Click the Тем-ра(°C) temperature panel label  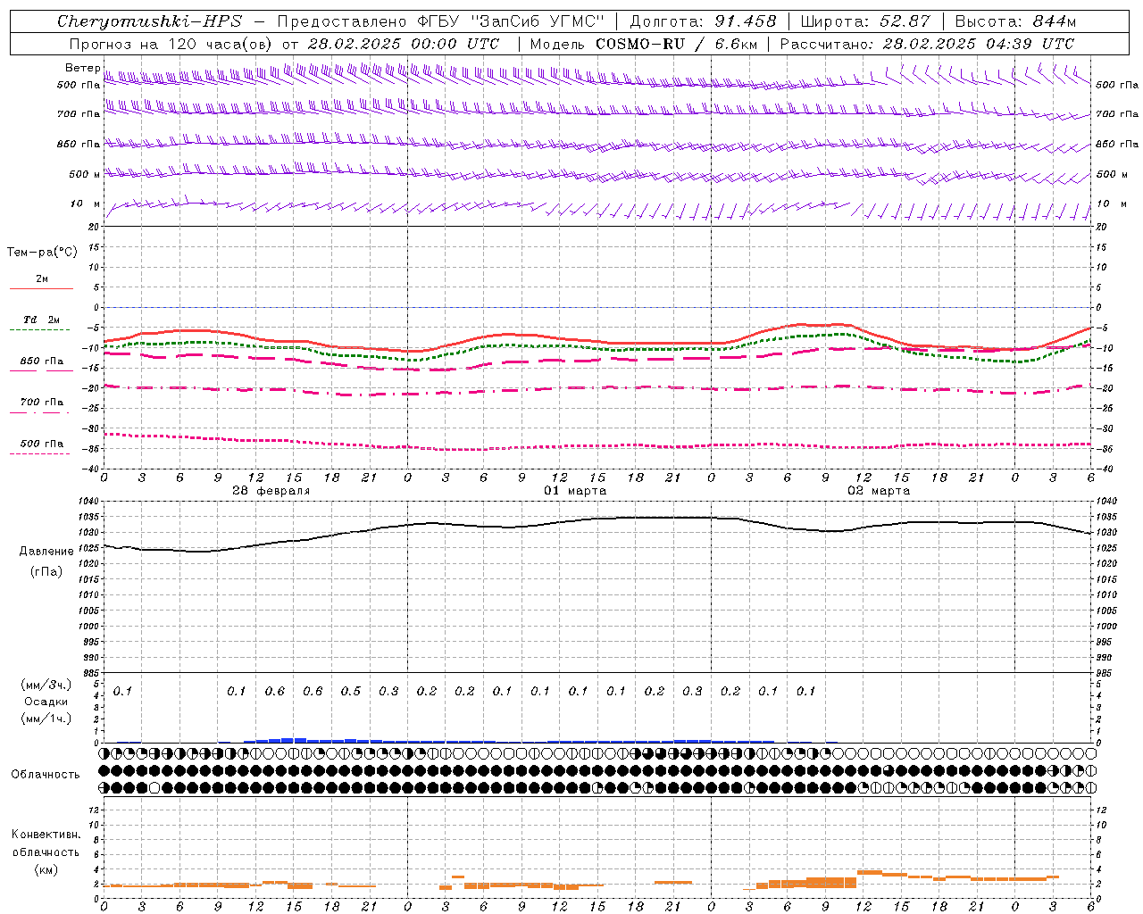(42, 253)
